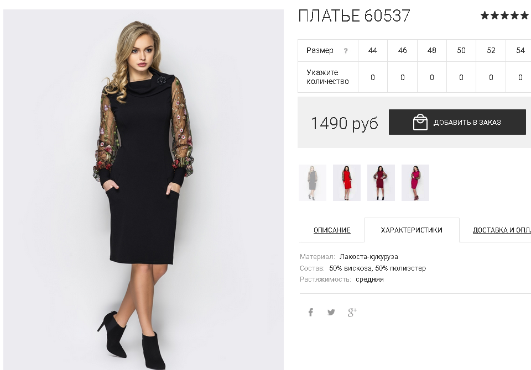This screenshot has height=370, width=531.
Task: Share the dress on Facebook
Action: click(x=310, y=312)
